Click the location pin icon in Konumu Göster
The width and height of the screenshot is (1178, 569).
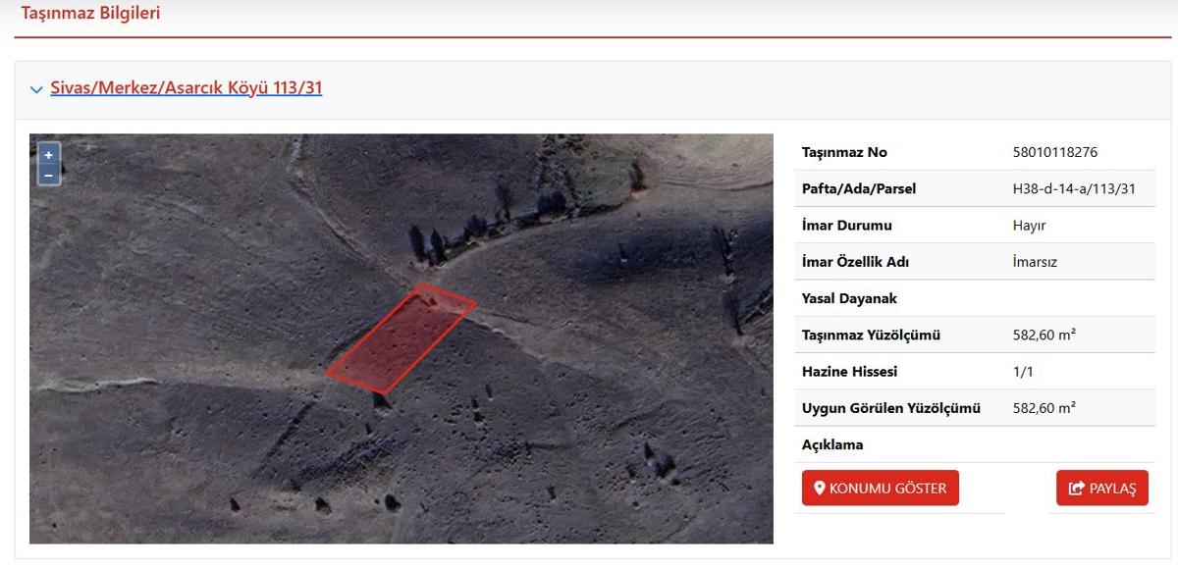820,489
